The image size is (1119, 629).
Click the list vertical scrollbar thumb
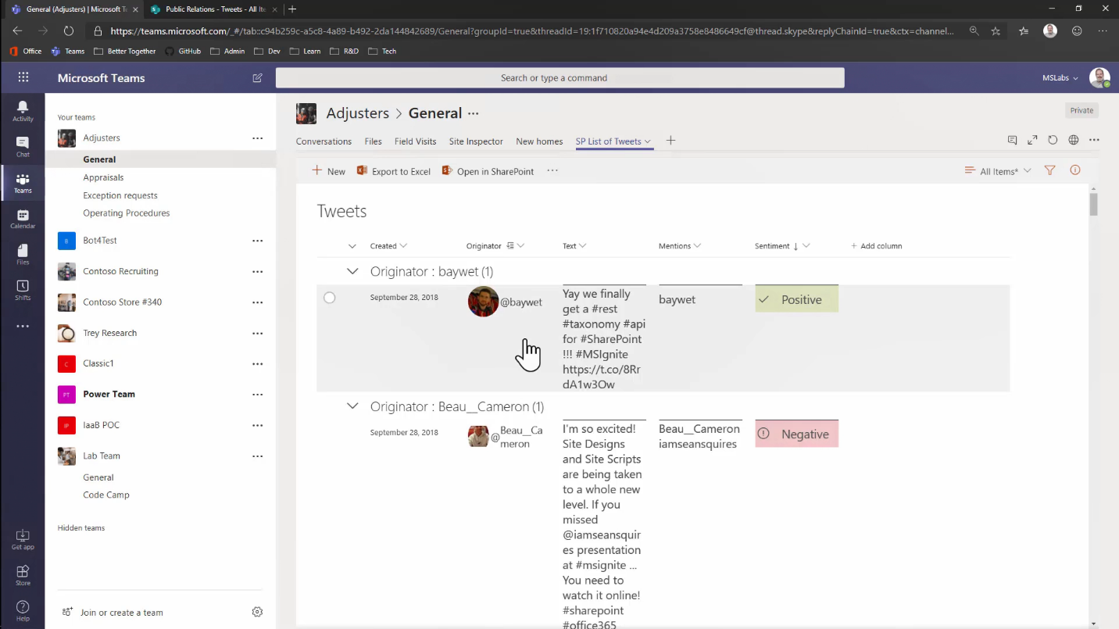[1093, 204]
